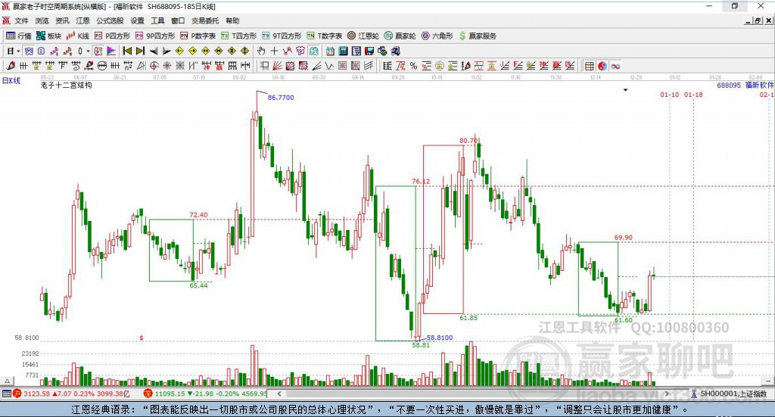The width and height of the screenshot is (775, 417).
Task: Click the circle target crosshair drawing icon
Action: [154, 66]
